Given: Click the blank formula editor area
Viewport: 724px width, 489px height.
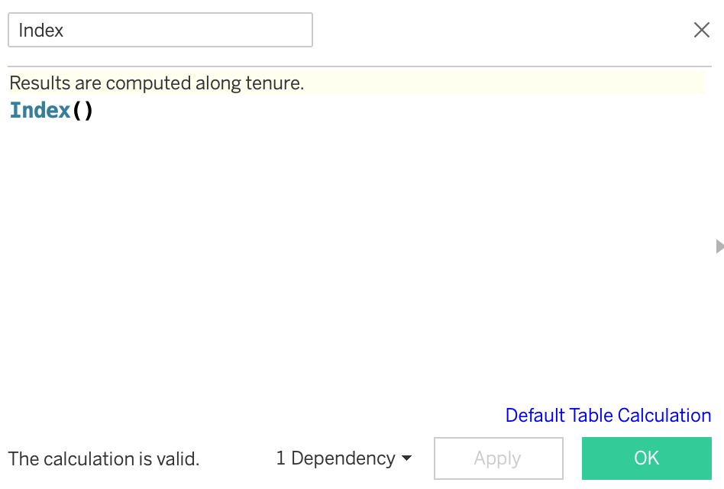Looking at the screenshot, I should [x=359, y=252].
